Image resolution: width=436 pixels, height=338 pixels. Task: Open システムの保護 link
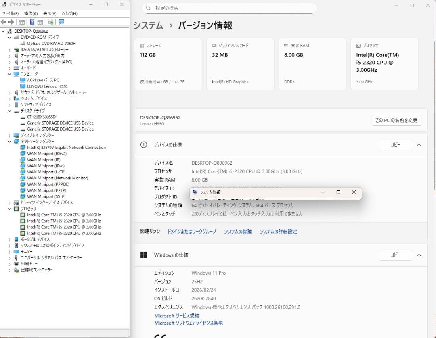(238, 232)
